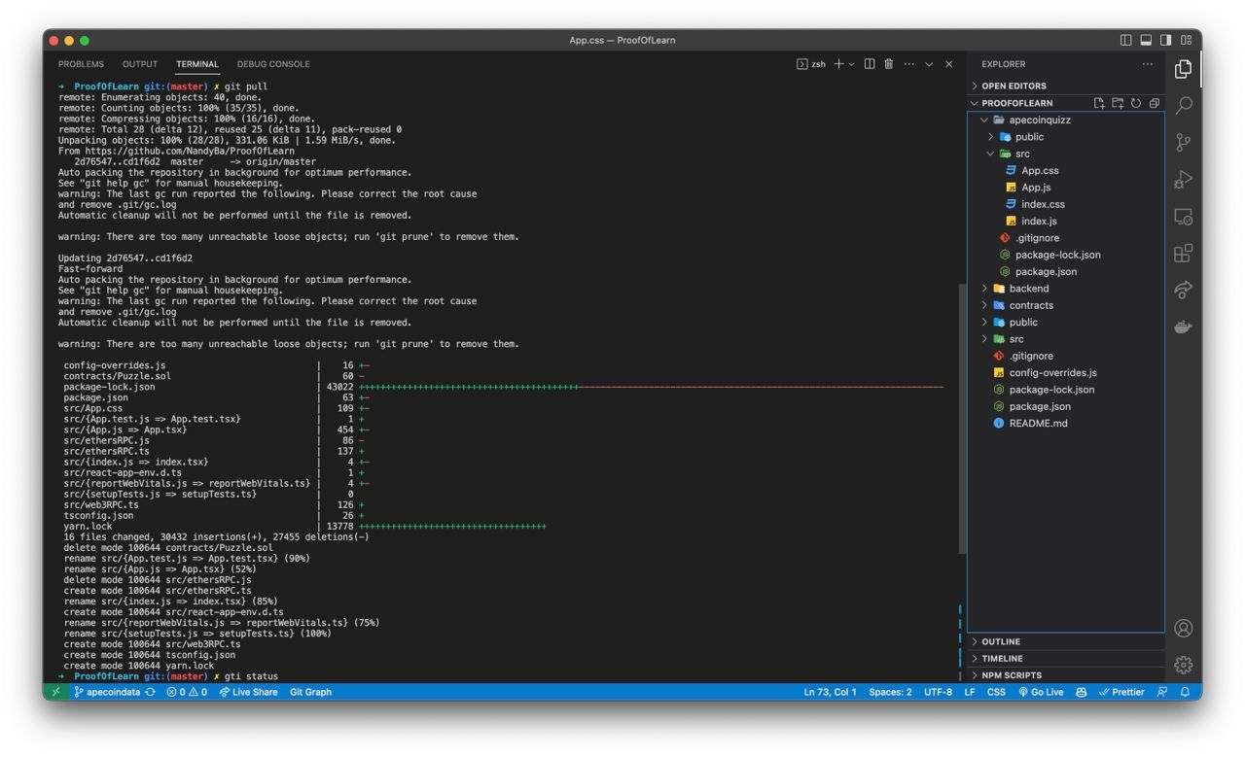The image size is (1245, 757).
Task: Open App.css in the file tree
Action: tap(1040, 170)
